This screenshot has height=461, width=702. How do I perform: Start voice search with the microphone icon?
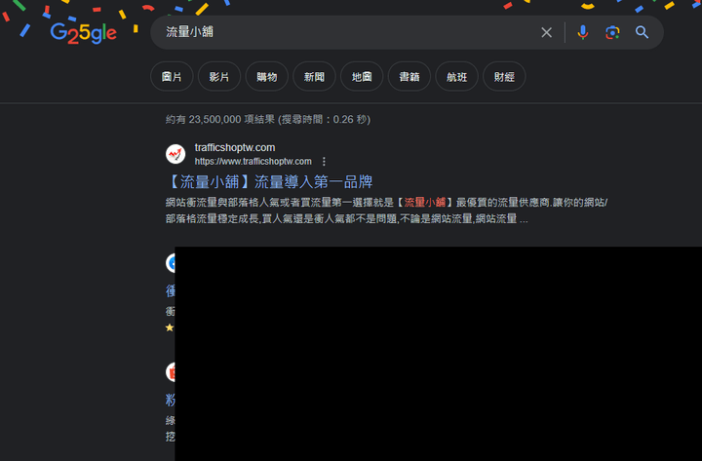click(582, 32)
